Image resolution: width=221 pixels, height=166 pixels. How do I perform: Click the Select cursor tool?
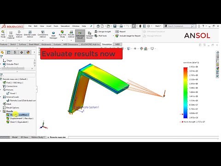pos(134,26)
